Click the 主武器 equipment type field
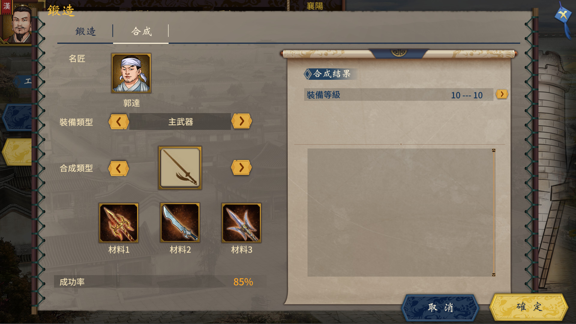This screenshot has width=576, height=324. click(x=180, y=121)
